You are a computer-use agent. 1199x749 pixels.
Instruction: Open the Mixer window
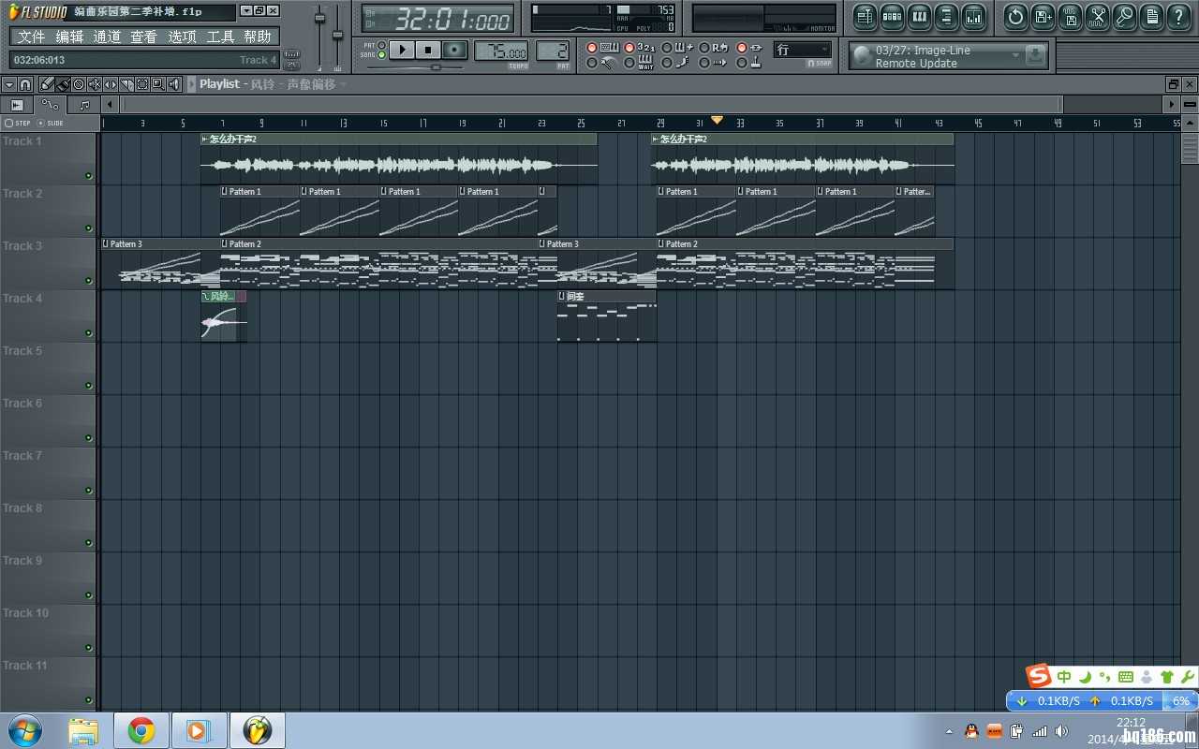point(974,16)
